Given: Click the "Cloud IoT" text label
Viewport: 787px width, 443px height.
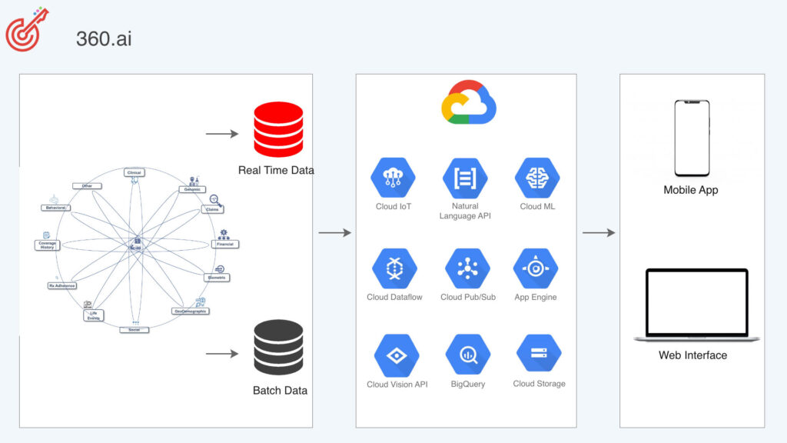Looking at the screenshot, I should click(x=393, y=206).
